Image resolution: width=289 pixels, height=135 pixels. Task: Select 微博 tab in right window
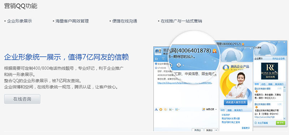tap(257, 84)
